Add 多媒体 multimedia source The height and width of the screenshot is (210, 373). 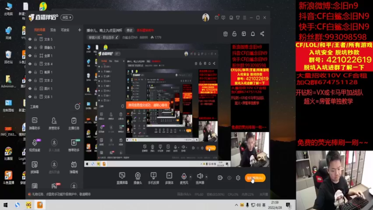tap(169, 178)
